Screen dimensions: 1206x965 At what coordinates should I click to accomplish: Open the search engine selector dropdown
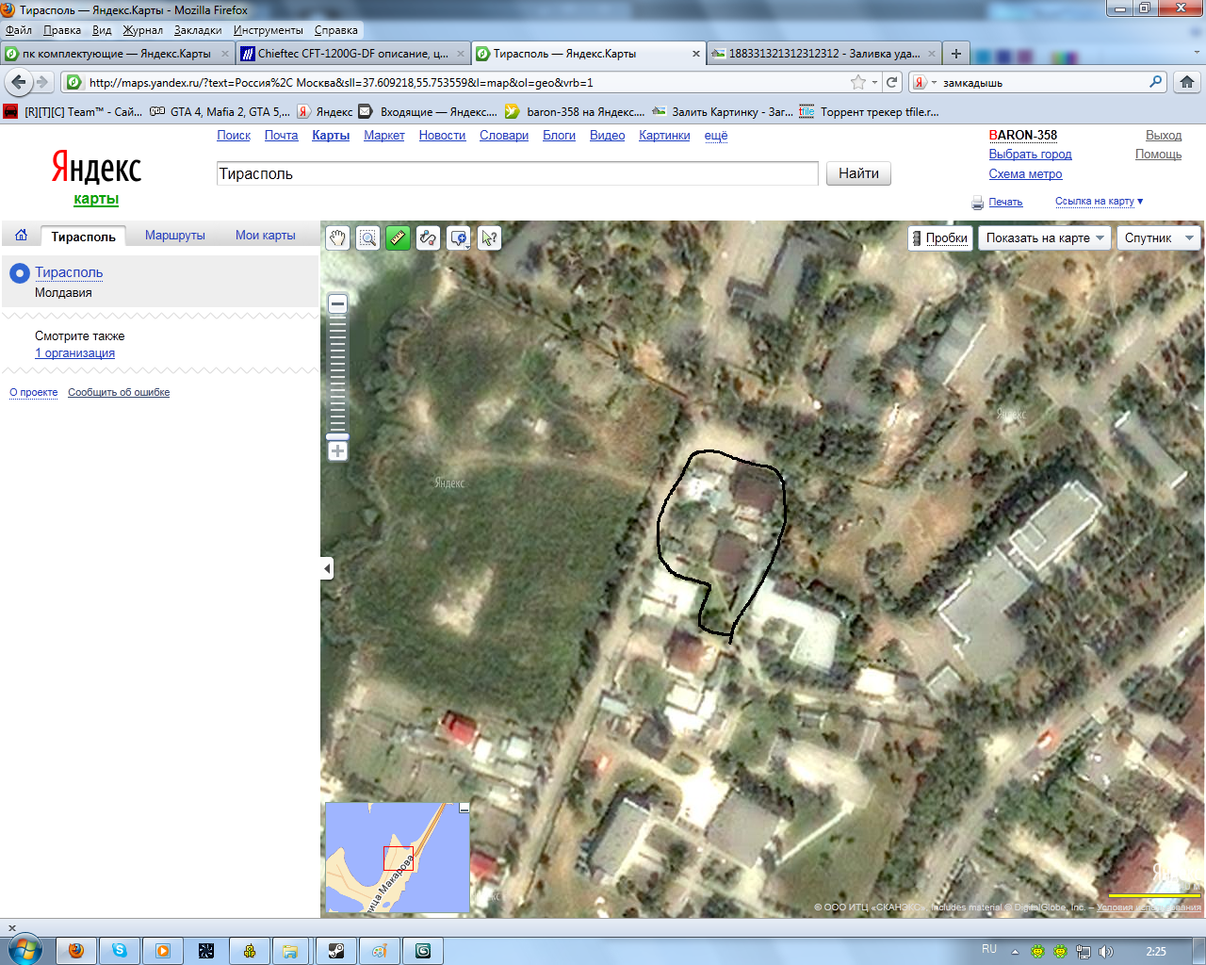(924, 82)
